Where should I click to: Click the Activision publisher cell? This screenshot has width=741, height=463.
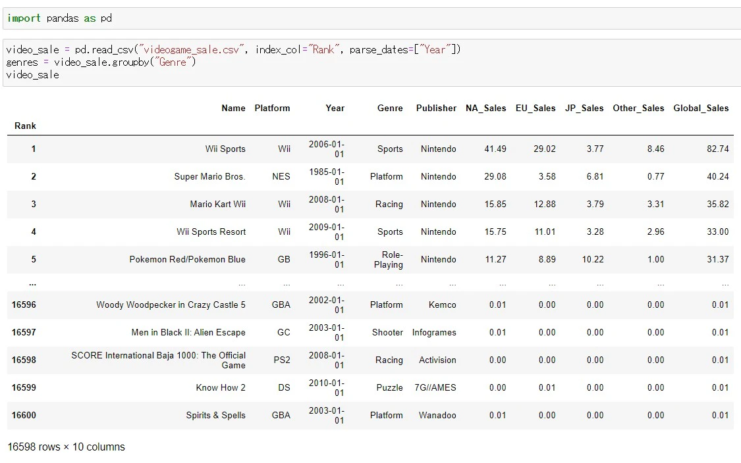click(x=437, y=360)
